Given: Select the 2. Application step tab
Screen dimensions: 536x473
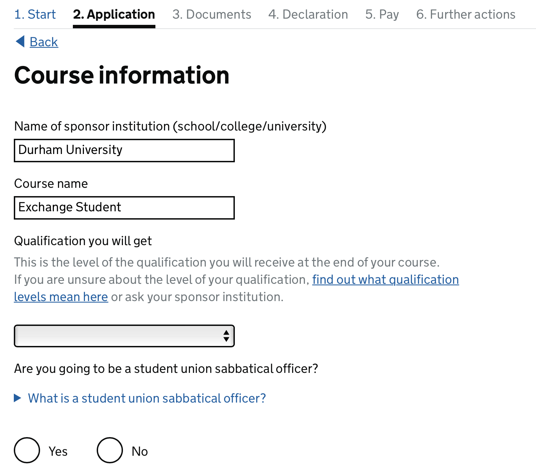Looking at the screenshot, I should coord(114,15).
